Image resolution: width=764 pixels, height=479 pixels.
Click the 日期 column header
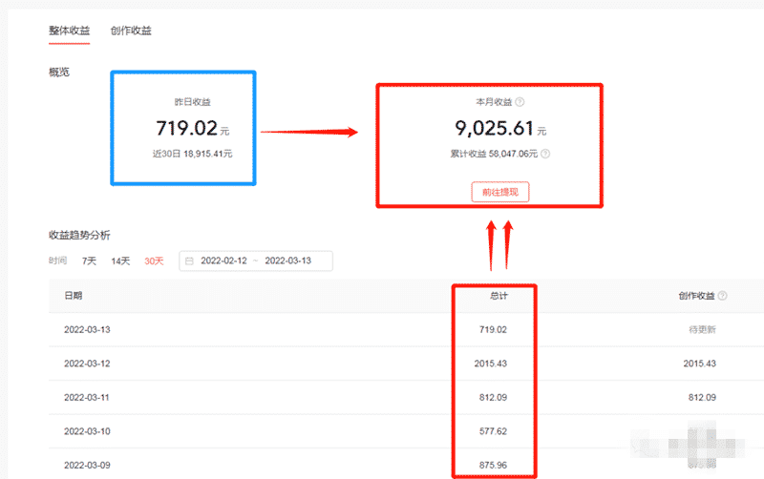click(74, 296)
